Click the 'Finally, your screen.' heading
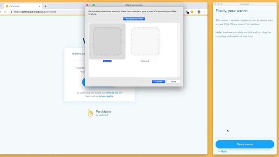Image resolution: width=279 pixels, height=157 pixels. pyautogui.click(x=232, y=11)
